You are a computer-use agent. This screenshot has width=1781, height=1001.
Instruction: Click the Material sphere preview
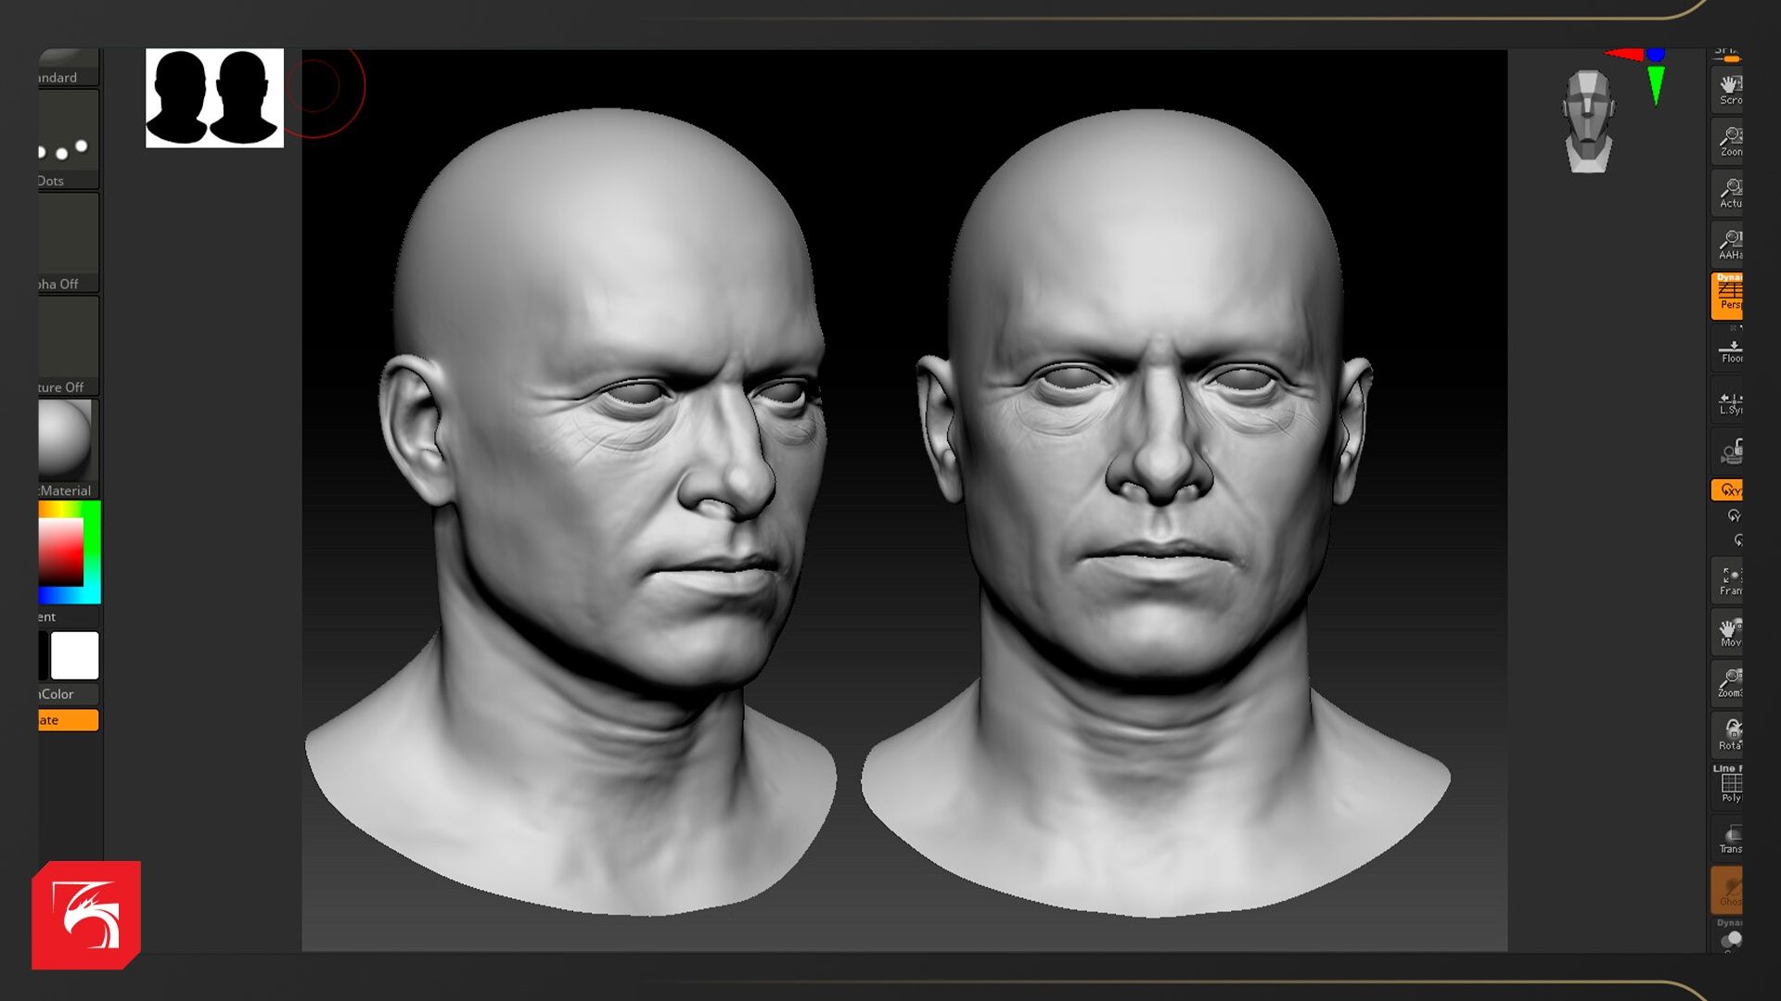coord(65,440)
